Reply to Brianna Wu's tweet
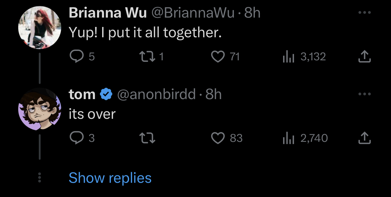The height and width of the screenshot is (197, 391). pyautogui.click(x=76, y=56)
